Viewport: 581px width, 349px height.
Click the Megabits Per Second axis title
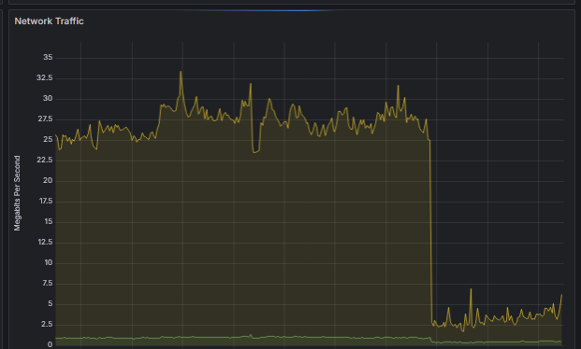(x=17, y=193)
